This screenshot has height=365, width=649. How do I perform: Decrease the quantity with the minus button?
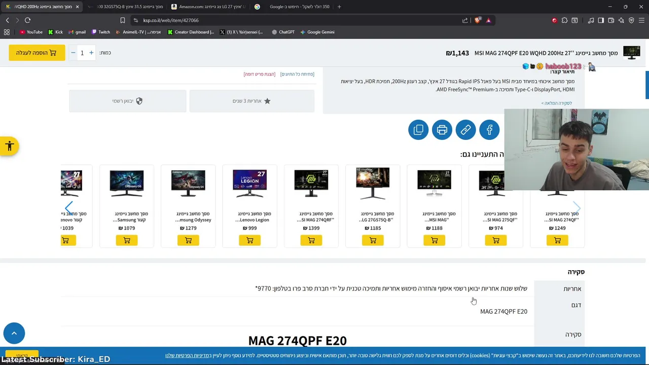click(73, 53)
